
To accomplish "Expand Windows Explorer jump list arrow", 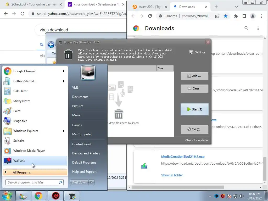I will (64, 131).
